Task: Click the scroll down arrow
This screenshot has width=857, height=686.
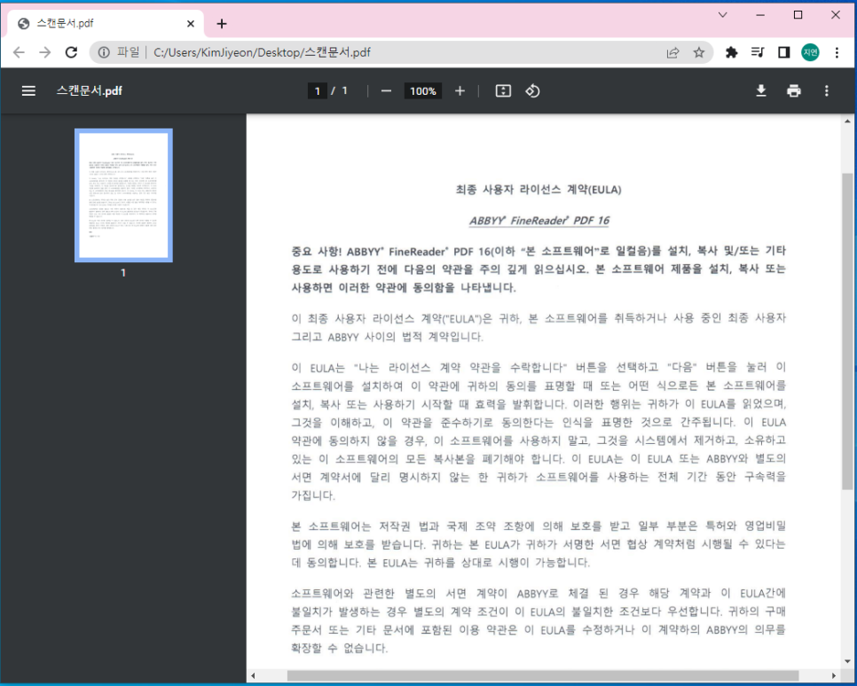Action: [x=847, y=661]
